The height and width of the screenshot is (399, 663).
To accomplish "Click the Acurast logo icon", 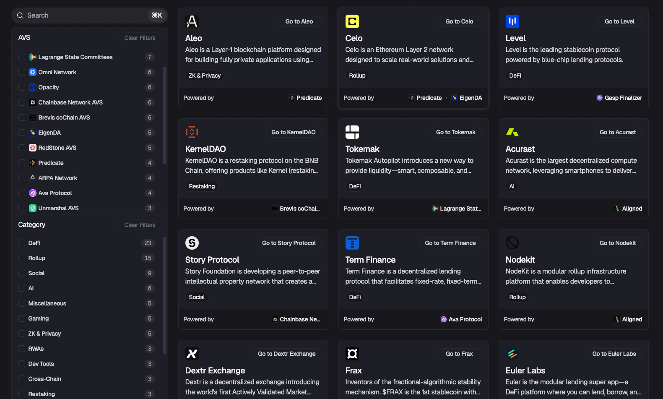I will pos(512,132).
